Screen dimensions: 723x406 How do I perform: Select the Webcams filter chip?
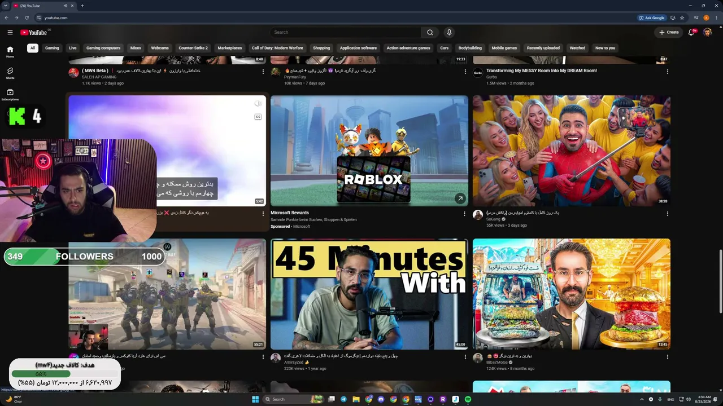click(x=160, y=48)
